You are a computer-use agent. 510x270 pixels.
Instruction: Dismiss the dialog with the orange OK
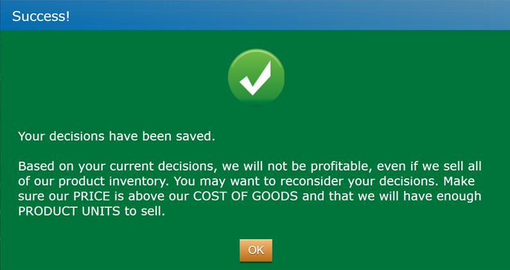(x=256, y=250)
